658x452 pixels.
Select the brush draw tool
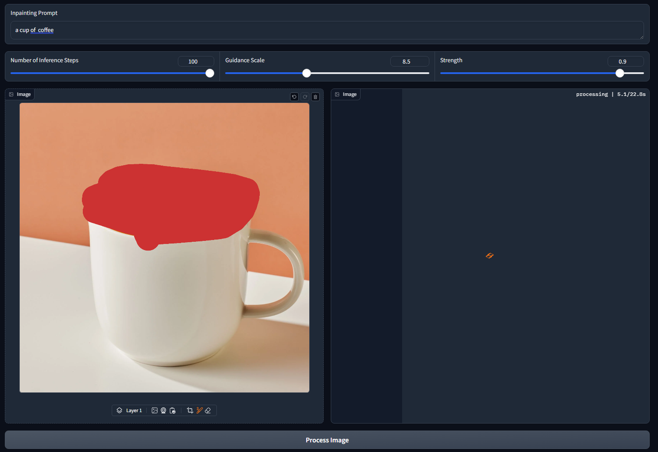pyautogui.click(x=199, y=410)
